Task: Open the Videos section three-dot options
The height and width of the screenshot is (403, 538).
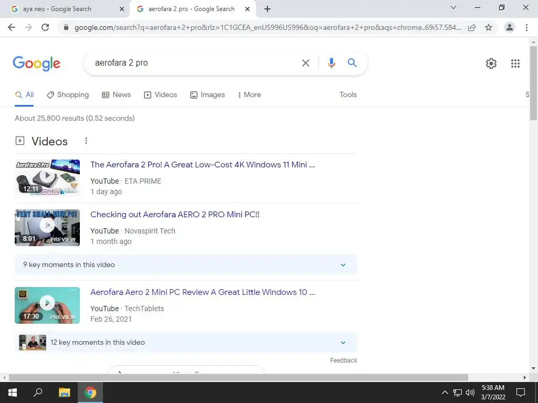Action: (86, 141)
